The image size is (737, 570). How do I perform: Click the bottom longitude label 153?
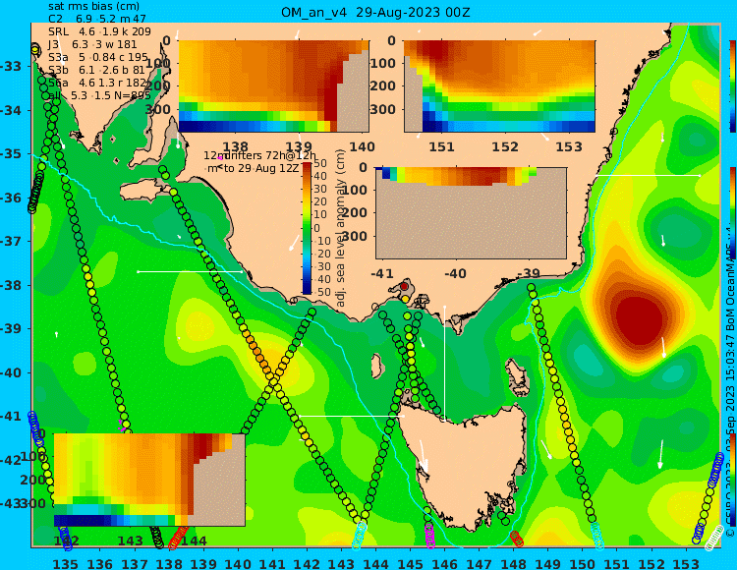pos(686,563)
